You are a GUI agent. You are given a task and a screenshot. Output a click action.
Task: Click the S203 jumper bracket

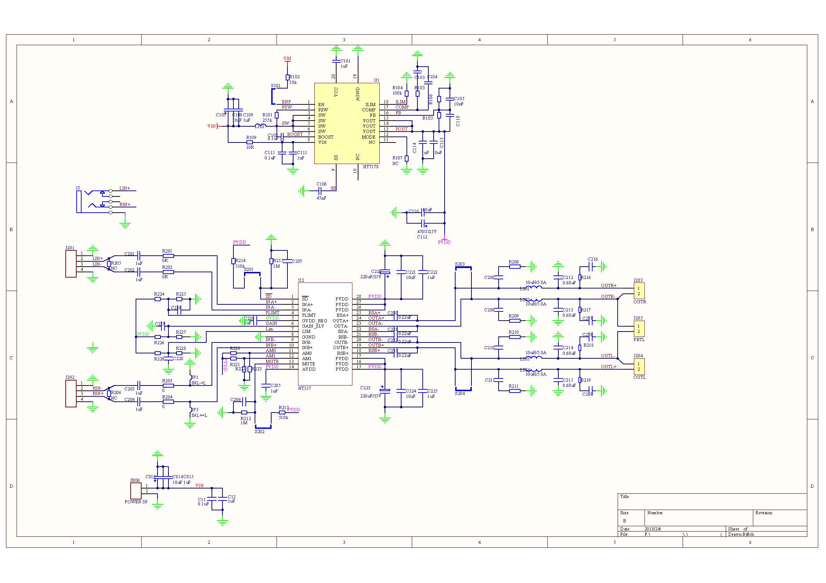tap(463, 268)
